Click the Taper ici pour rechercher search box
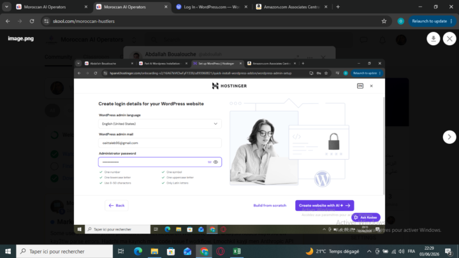The height and width of the screenshot is (258, 459). coord(64,251)
